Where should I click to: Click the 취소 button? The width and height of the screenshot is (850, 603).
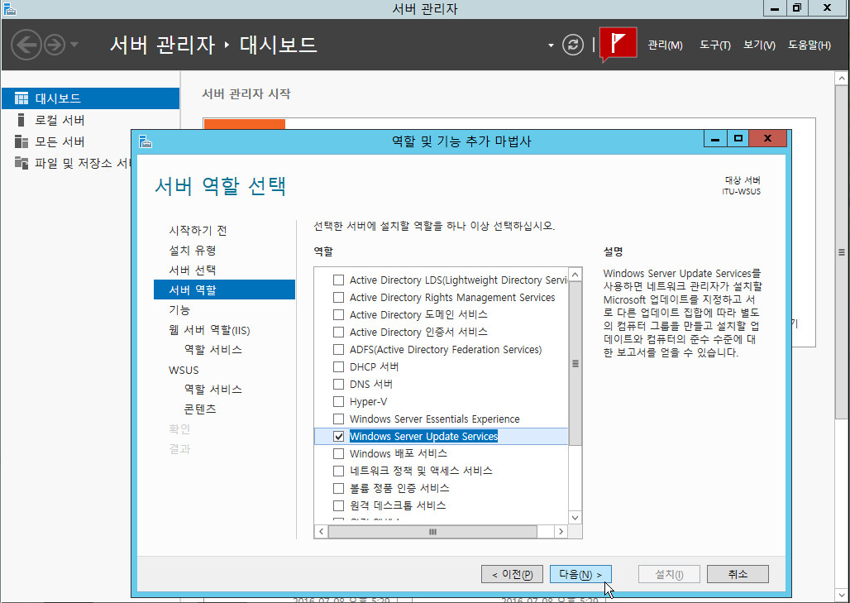coord(738,574)
